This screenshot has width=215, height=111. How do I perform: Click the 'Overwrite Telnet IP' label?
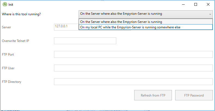[15, 41]
